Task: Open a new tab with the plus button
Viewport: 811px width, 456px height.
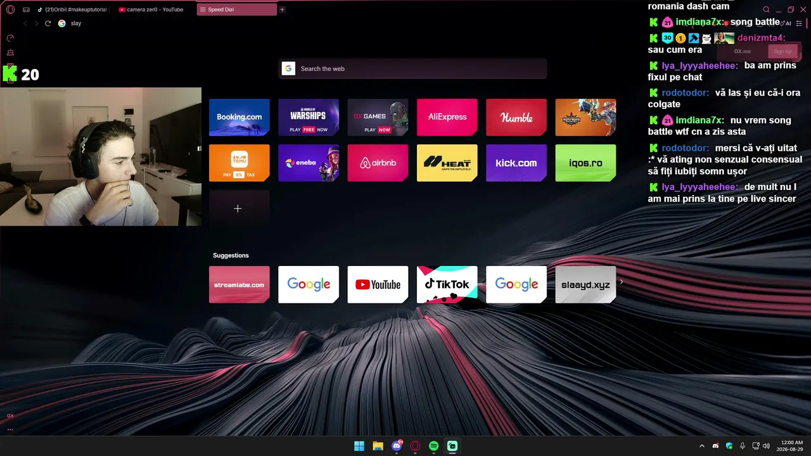Action: [282, 9]
